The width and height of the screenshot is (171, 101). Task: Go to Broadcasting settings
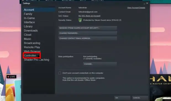pyautogui.click(x=32, y=43)
